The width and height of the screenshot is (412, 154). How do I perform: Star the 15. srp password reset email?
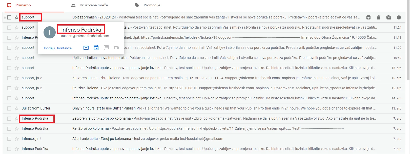point(17,68)
